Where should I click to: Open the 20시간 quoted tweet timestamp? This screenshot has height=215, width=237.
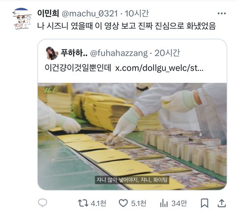click(x=167, y=53)
